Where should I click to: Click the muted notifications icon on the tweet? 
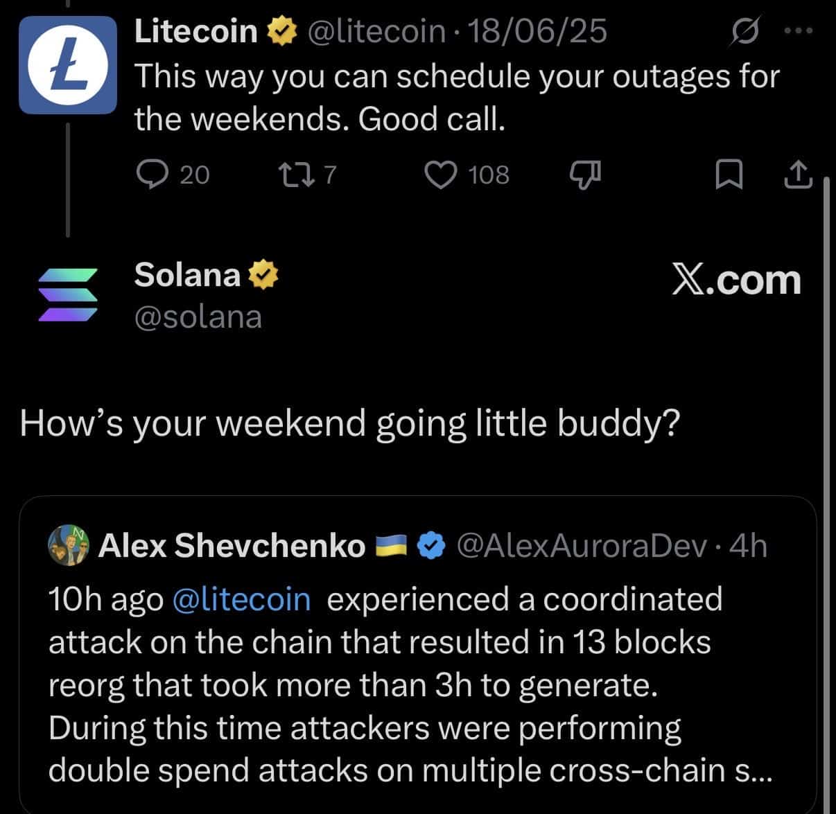(x=747, y=30)
